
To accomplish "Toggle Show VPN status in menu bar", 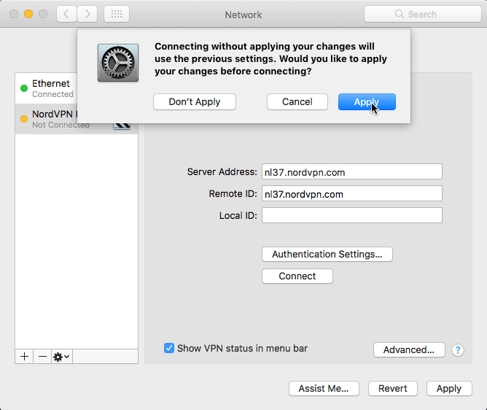I will tap(169, 348).
